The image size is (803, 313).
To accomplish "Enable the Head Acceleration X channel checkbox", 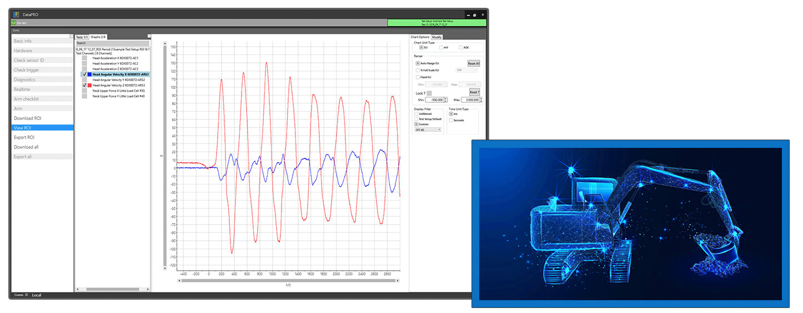I will click(84, 58).
